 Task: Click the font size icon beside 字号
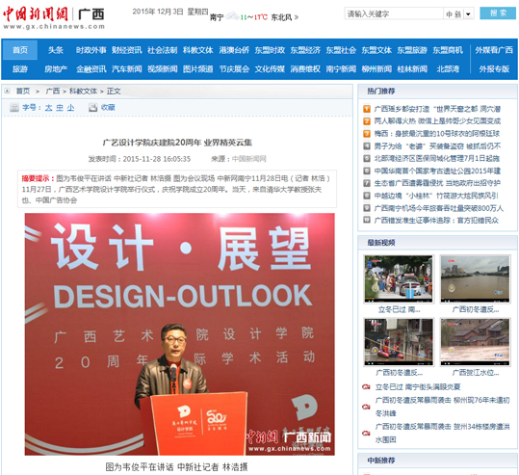14,107
